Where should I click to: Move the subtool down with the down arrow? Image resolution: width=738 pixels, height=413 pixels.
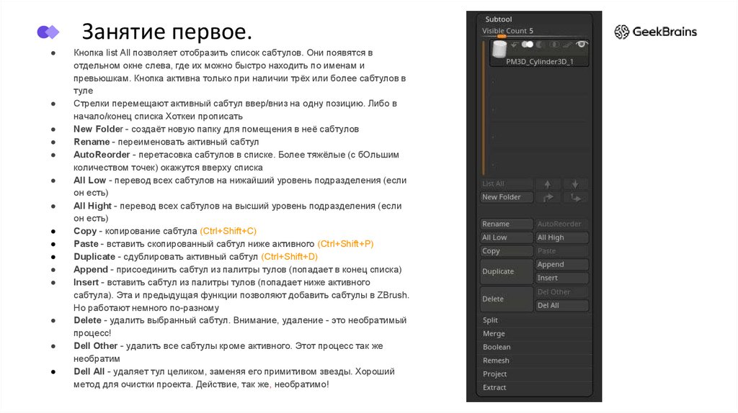pos(575,183)
